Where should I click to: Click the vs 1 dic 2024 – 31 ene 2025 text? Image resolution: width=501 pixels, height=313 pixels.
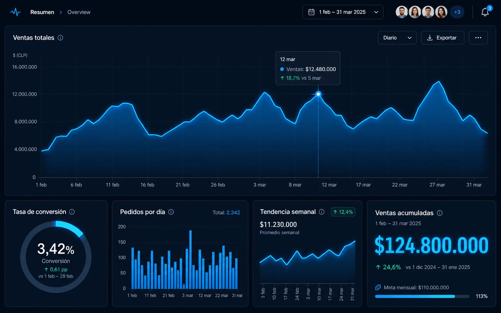click(x=438, y=267)
